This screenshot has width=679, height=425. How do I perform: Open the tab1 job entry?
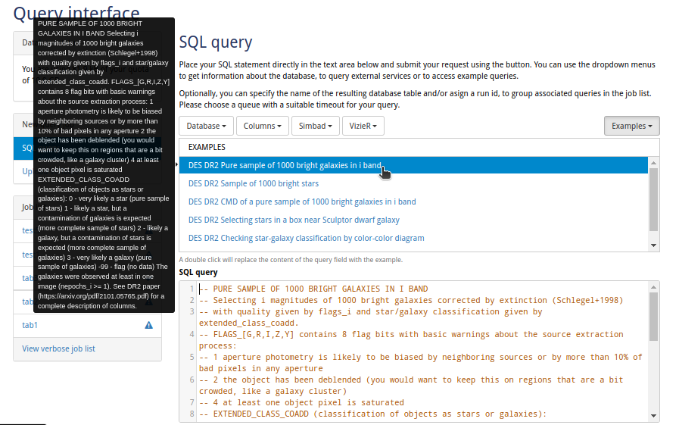[x=30, y=325]
